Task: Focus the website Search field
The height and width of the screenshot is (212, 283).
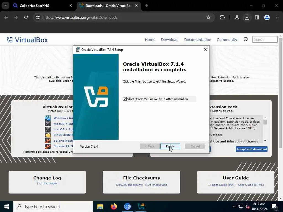Action: pyautogui.click(x=265, y=39)
